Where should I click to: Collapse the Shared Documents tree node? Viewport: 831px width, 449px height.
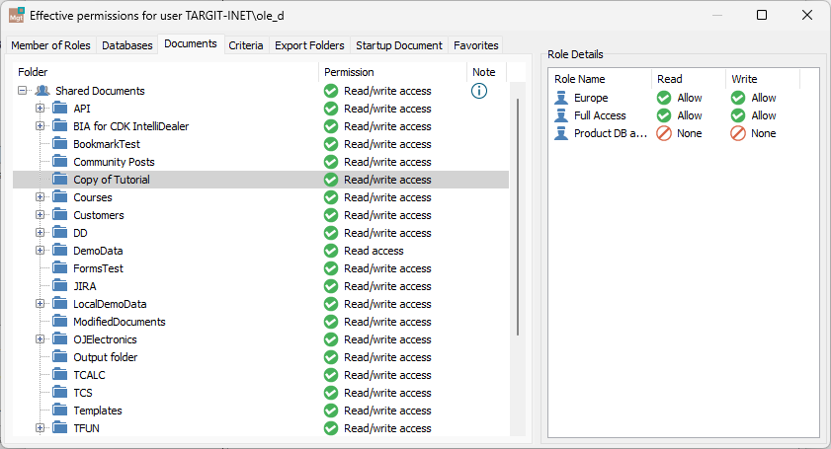[x=23, y=91]
